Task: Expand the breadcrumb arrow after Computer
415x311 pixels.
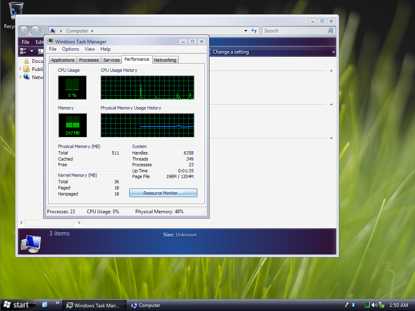Action: [92, 31]
